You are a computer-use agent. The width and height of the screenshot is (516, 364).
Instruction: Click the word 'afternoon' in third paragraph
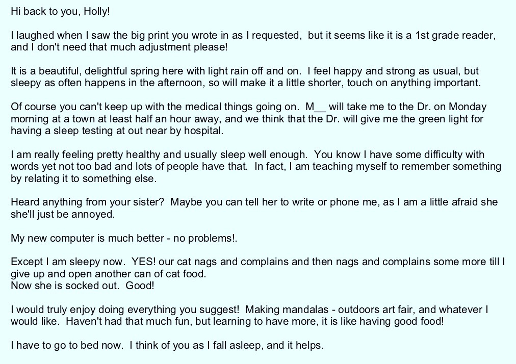(182, 83)
